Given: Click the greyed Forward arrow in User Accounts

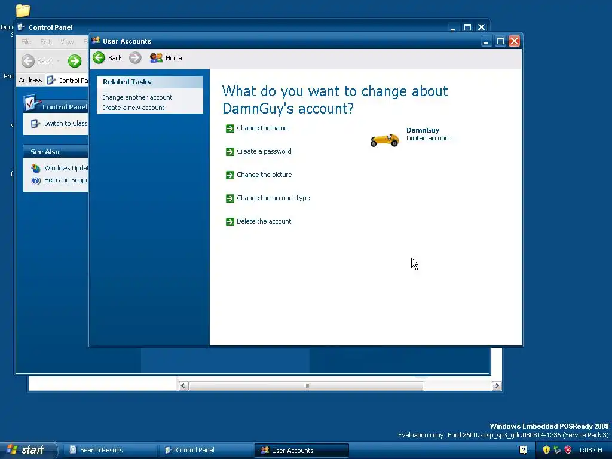Looking at the screenshot, I should [135, 58].
